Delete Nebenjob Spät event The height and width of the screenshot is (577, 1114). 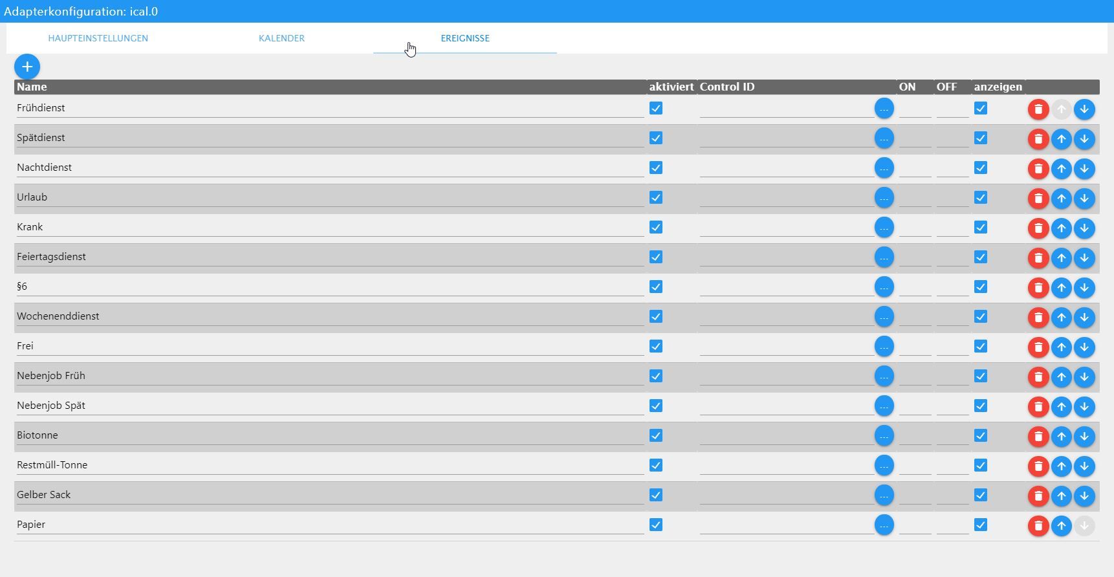pos(1038,407)
